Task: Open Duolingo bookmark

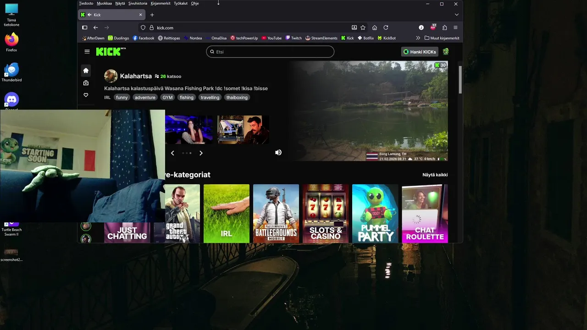Action: [118, 38]
